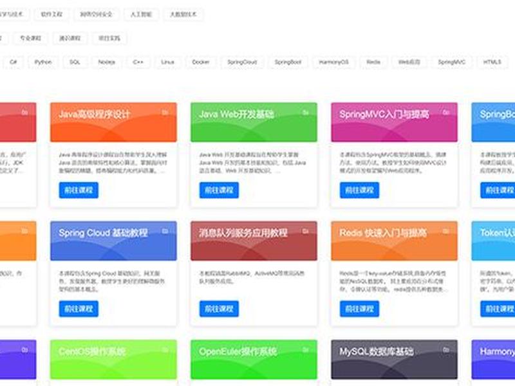The height and width of the screenshot is (386, 515).
Task: Click the 消息队列服务应用教程 description text
Action: [x=252, y=277]
